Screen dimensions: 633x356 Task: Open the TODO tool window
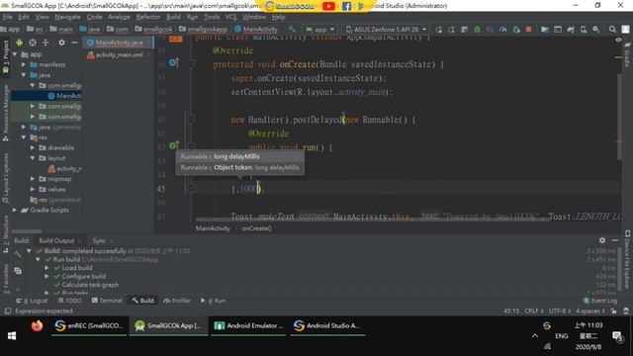(70, 301)
